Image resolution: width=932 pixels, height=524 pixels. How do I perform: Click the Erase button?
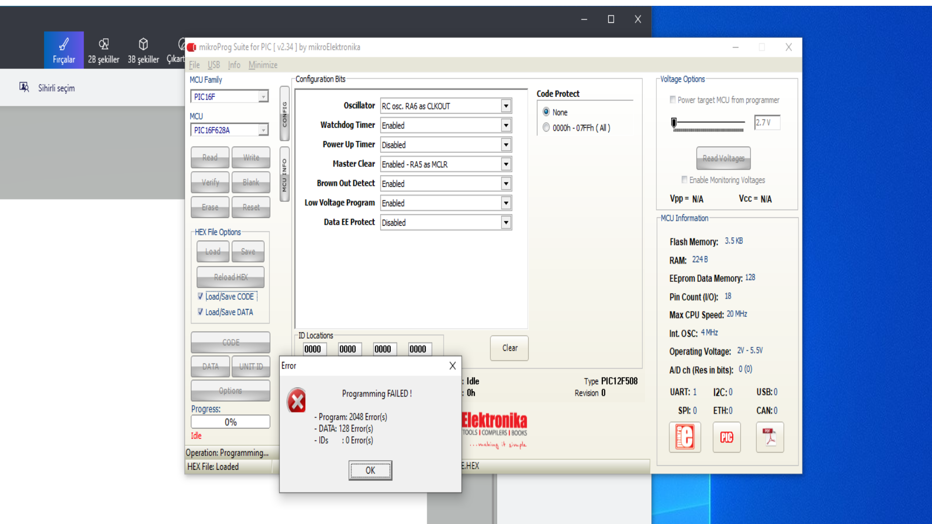pyautogui.click(x=210, y=207)
